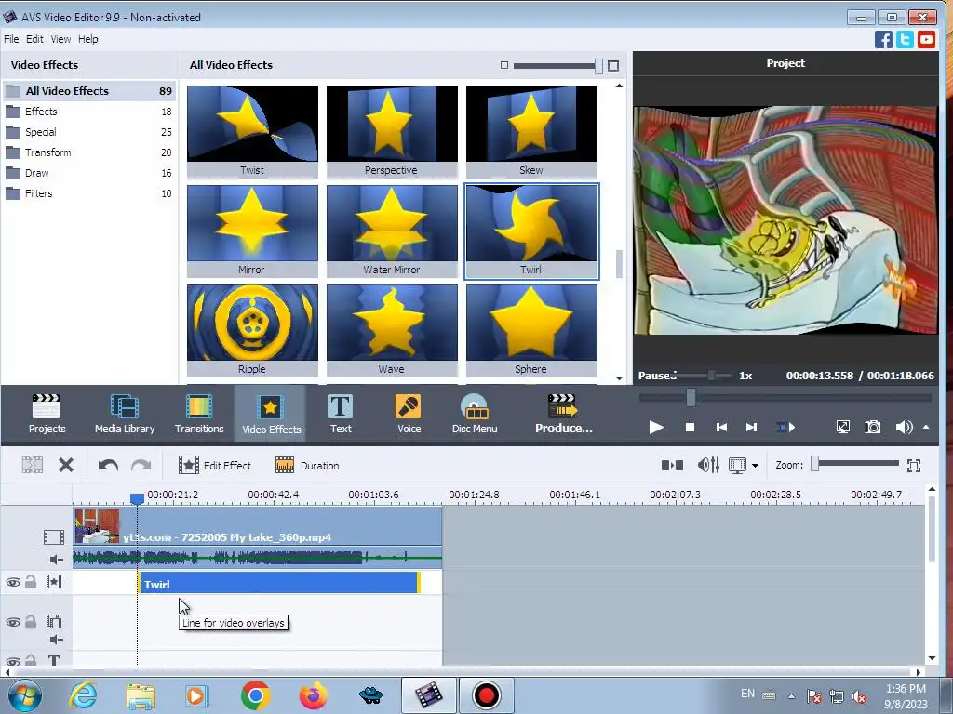Toggle visibility eye of video effects line
Image resolution: width=953 pixels, height=714 pixels.
point(13,583)
